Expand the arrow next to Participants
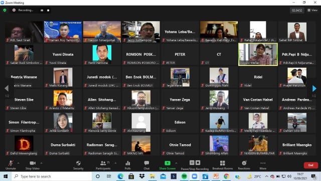 [x=115, y=163]
